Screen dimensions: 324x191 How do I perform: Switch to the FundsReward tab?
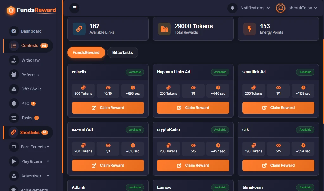tap(86, 53)
